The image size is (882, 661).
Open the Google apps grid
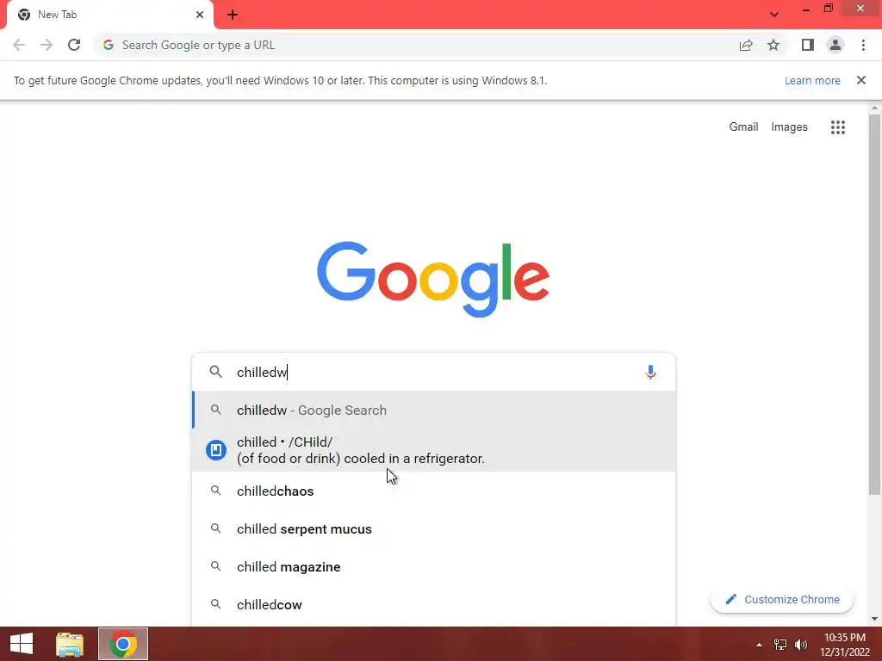click(x=837, y=127)
